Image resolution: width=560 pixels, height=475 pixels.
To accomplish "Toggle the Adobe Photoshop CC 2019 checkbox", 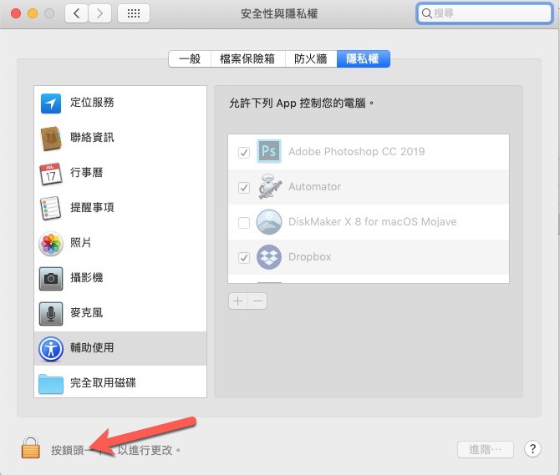I will [x=244, y=153].
